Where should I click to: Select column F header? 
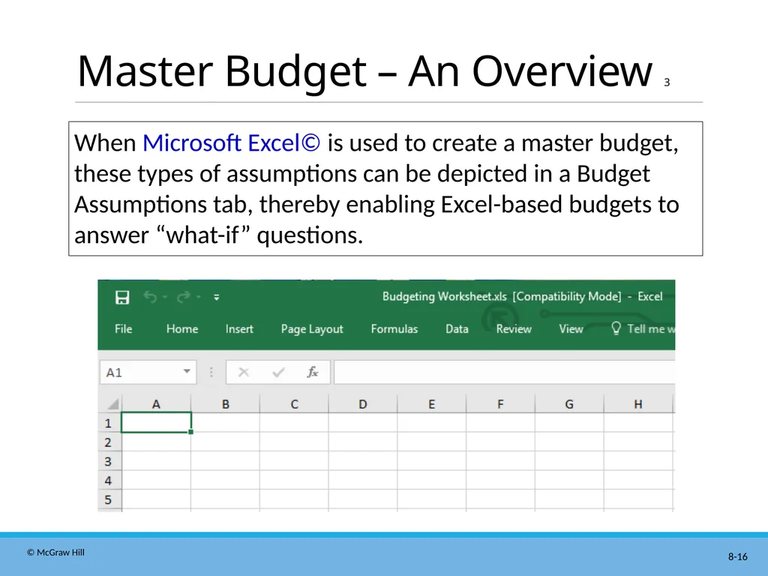click(x=500, y=404)
